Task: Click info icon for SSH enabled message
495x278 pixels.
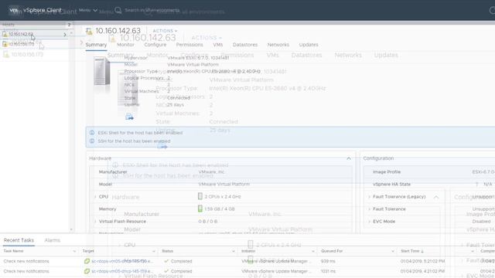Action: [92, 141]
